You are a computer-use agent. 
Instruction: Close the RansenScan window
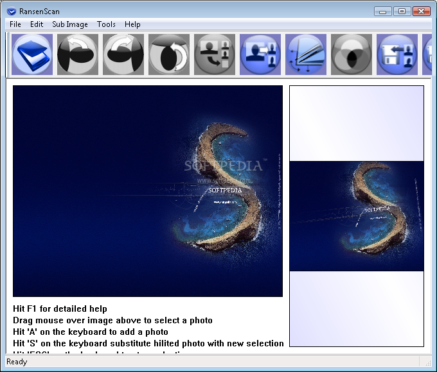pos(422,12)
